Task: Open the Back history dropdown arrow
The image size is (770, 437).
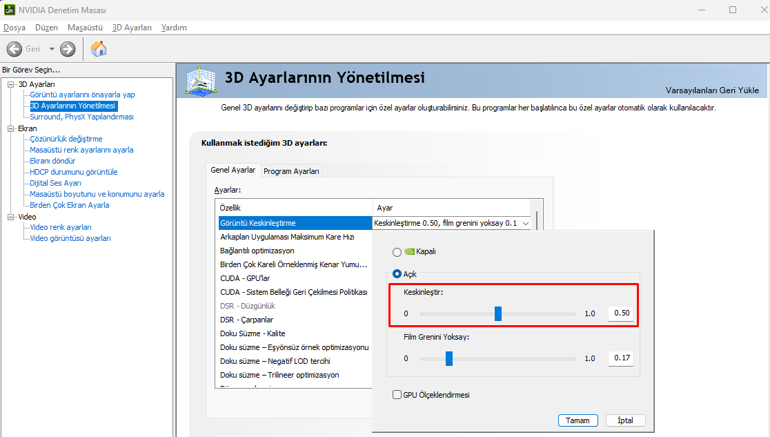Action: pos(52,48)
